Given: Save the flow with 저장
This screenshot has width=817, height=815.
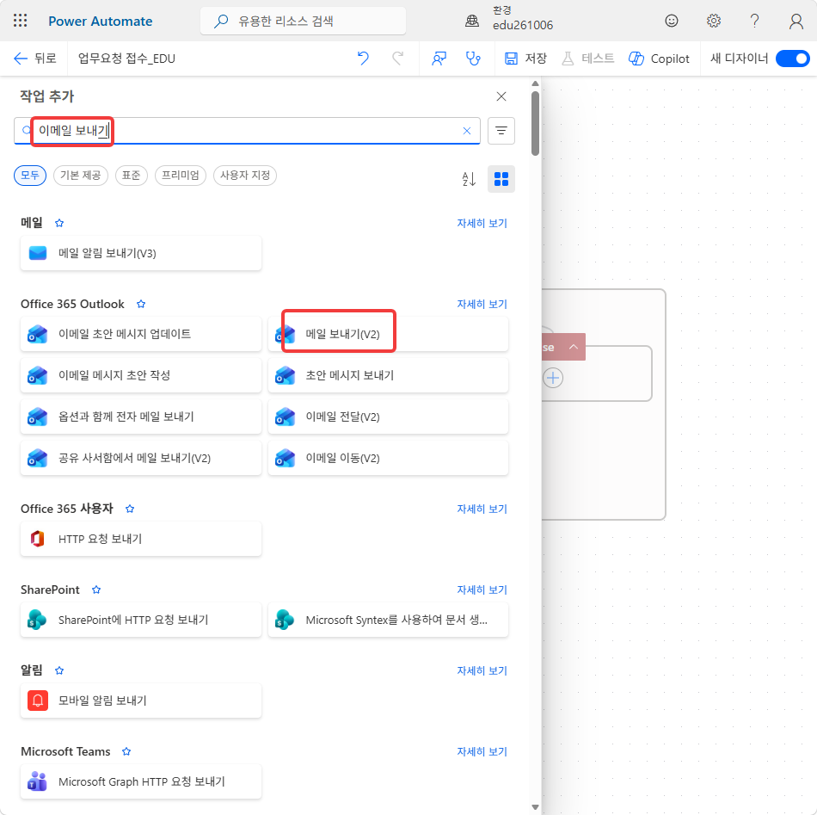Looking at the screenshot, I should pyautogui.click(x=525, y=59).
